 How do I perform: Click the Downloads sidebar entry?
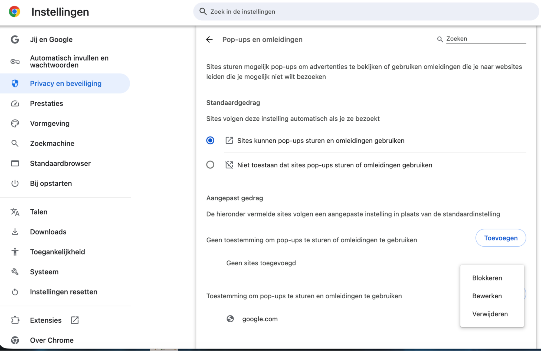(x=48, y=232)
